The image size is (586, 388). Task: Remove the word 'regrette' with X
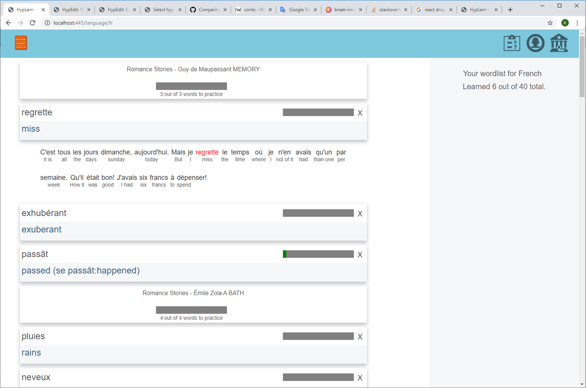(360, 113)
